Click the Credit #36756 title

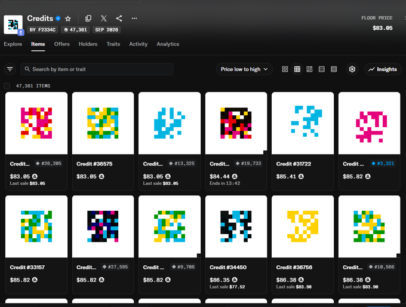[294, 267]
